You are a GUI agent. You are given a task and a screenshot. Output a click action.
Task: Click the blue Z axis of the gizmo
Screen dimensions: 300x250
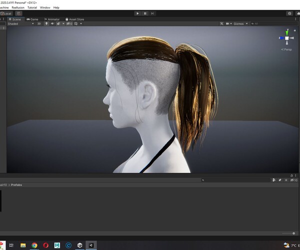tap(281, 38)
